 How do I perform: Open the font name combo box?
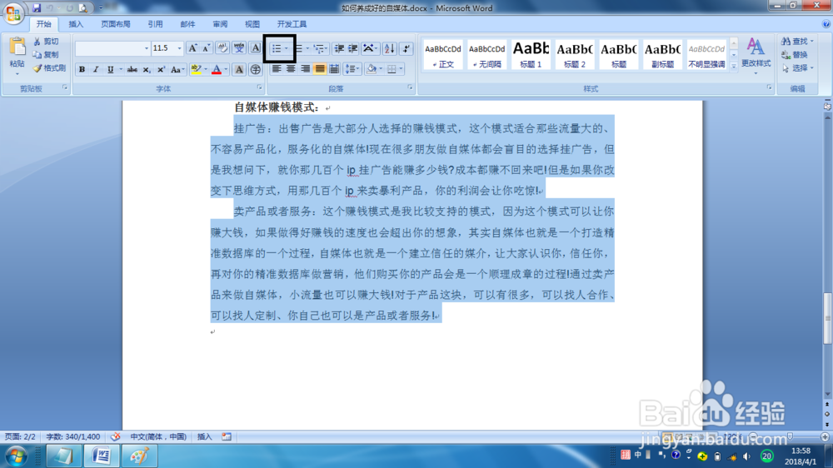pos(112,48)
